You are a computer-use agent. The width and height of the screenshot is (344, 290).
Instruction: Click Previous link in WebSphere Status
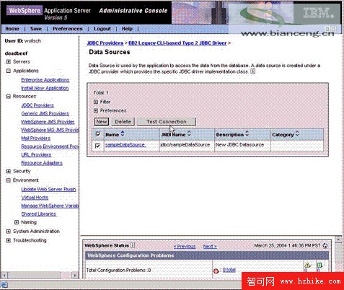(x=185, y=247)
